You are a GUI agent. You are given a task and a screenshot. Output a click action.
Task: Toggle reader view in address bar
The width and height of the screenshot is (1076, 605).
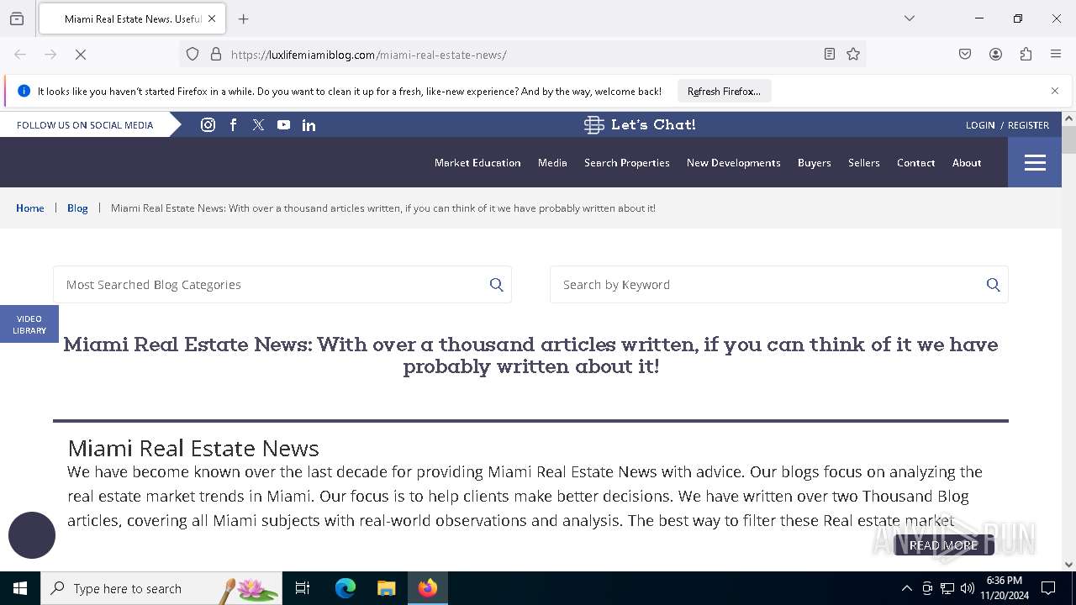click(x=830, y=55)
